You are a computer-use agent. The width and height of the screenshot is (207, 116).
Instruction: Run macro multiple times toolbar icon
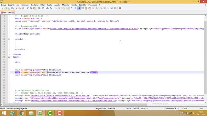112,8
